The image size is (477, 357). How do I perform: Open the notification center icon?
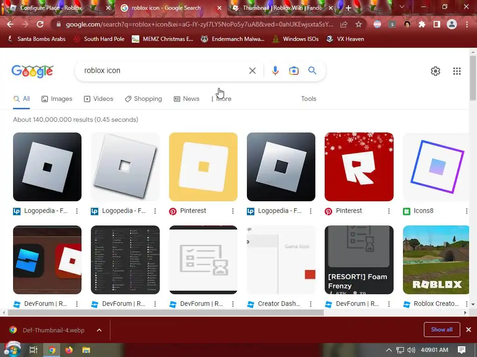pyautogui.click(x=462, y=350)
